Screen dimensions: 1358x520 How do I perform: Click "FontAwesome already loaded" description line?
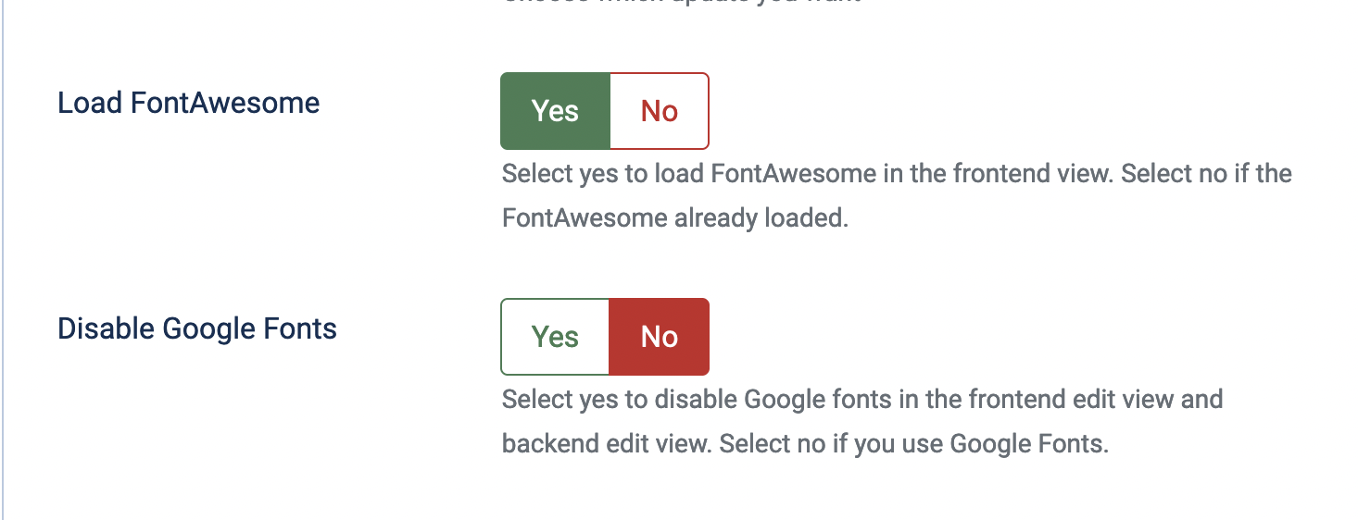(675, 218)
